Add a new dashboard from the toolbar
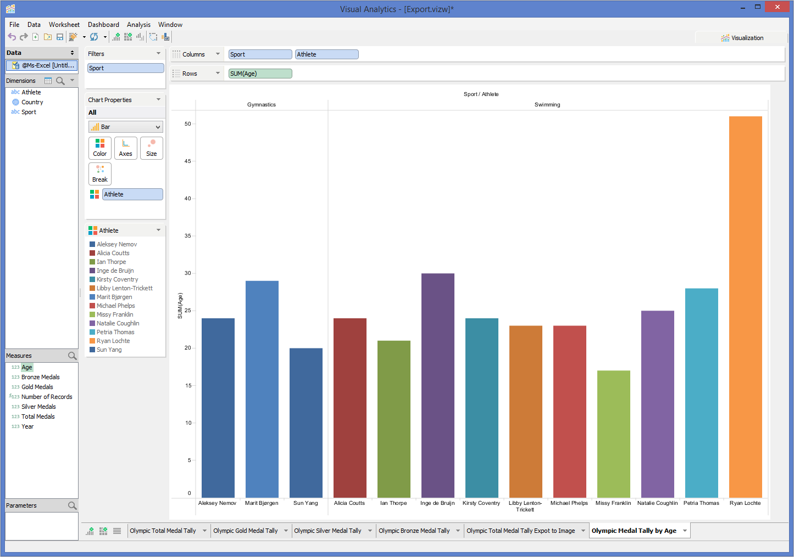 click(x=128, y=37)
